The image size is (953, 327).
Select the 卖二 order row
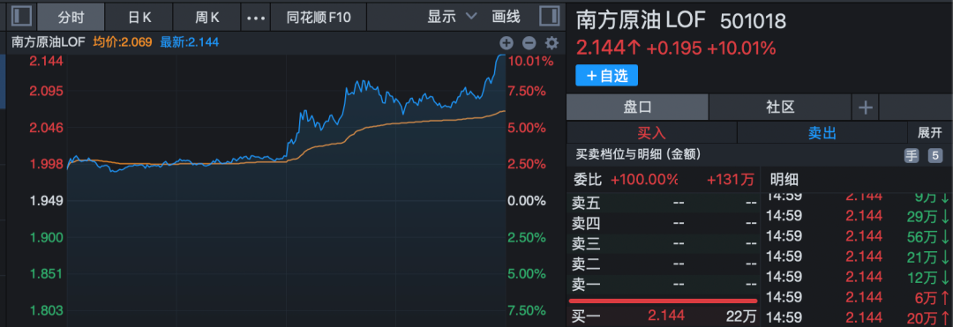tap(664, 264)
